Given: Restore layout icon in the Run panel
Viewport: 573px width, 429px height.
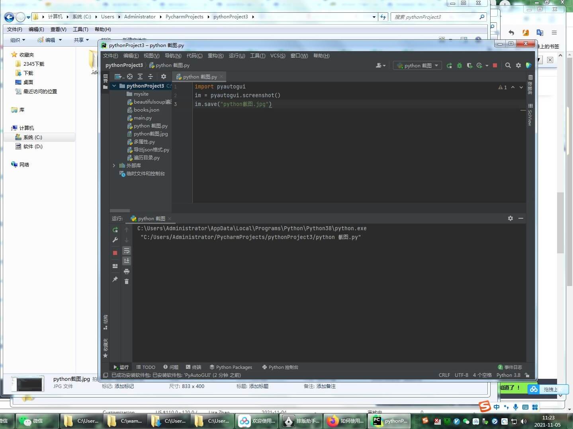Looking at the screenshot, I should point(115,266).
